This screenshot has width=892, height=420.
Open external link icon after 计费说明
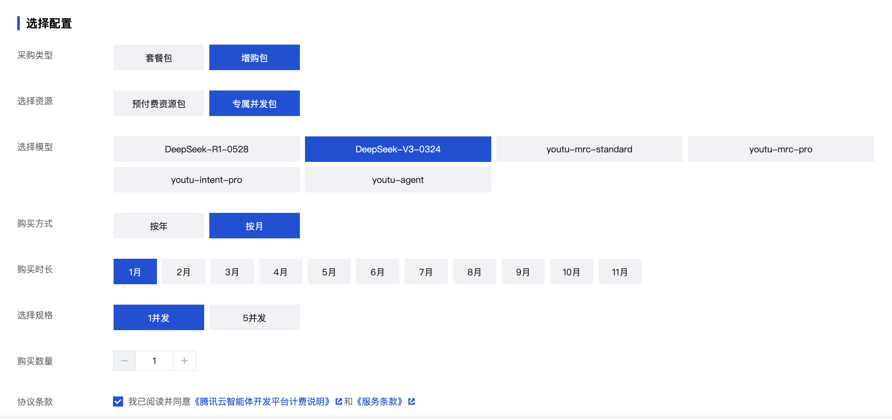pyautogui.click(x=338, y=401)
